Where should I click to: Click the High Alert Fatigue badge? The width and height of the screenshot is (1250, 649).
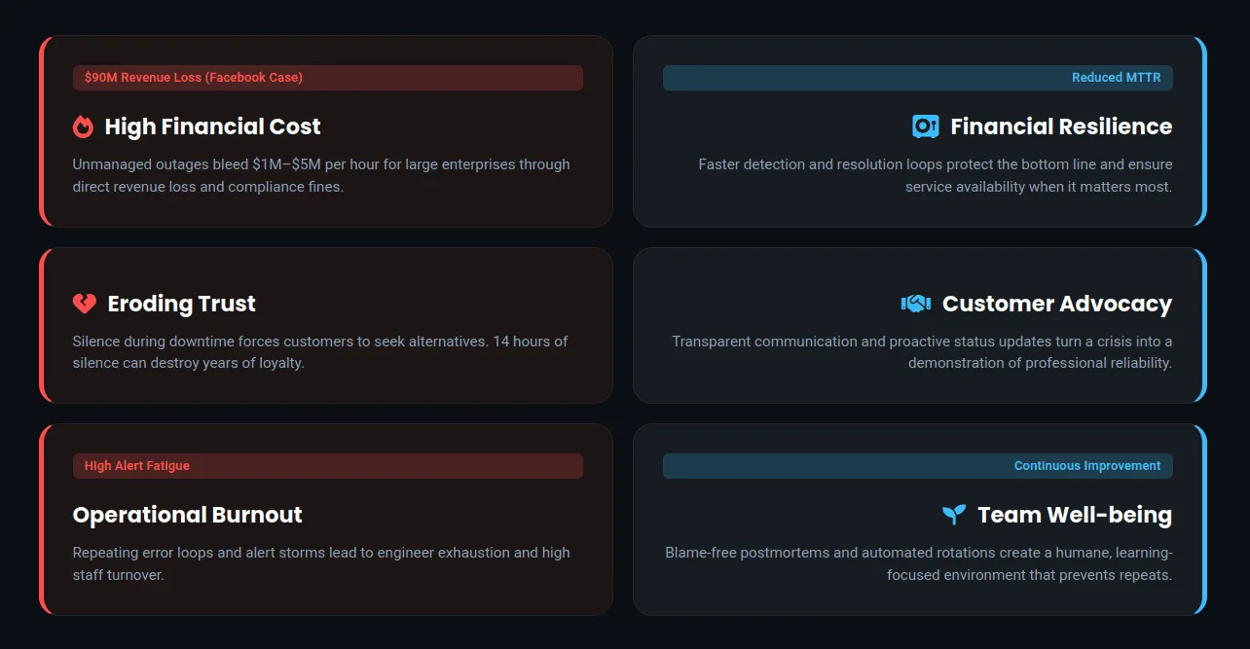[x=137, y=466]
